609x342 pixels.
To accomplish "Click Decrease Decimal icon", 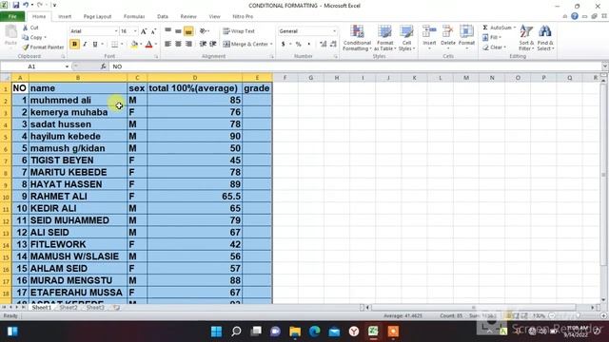I will (x=333, y=45).
